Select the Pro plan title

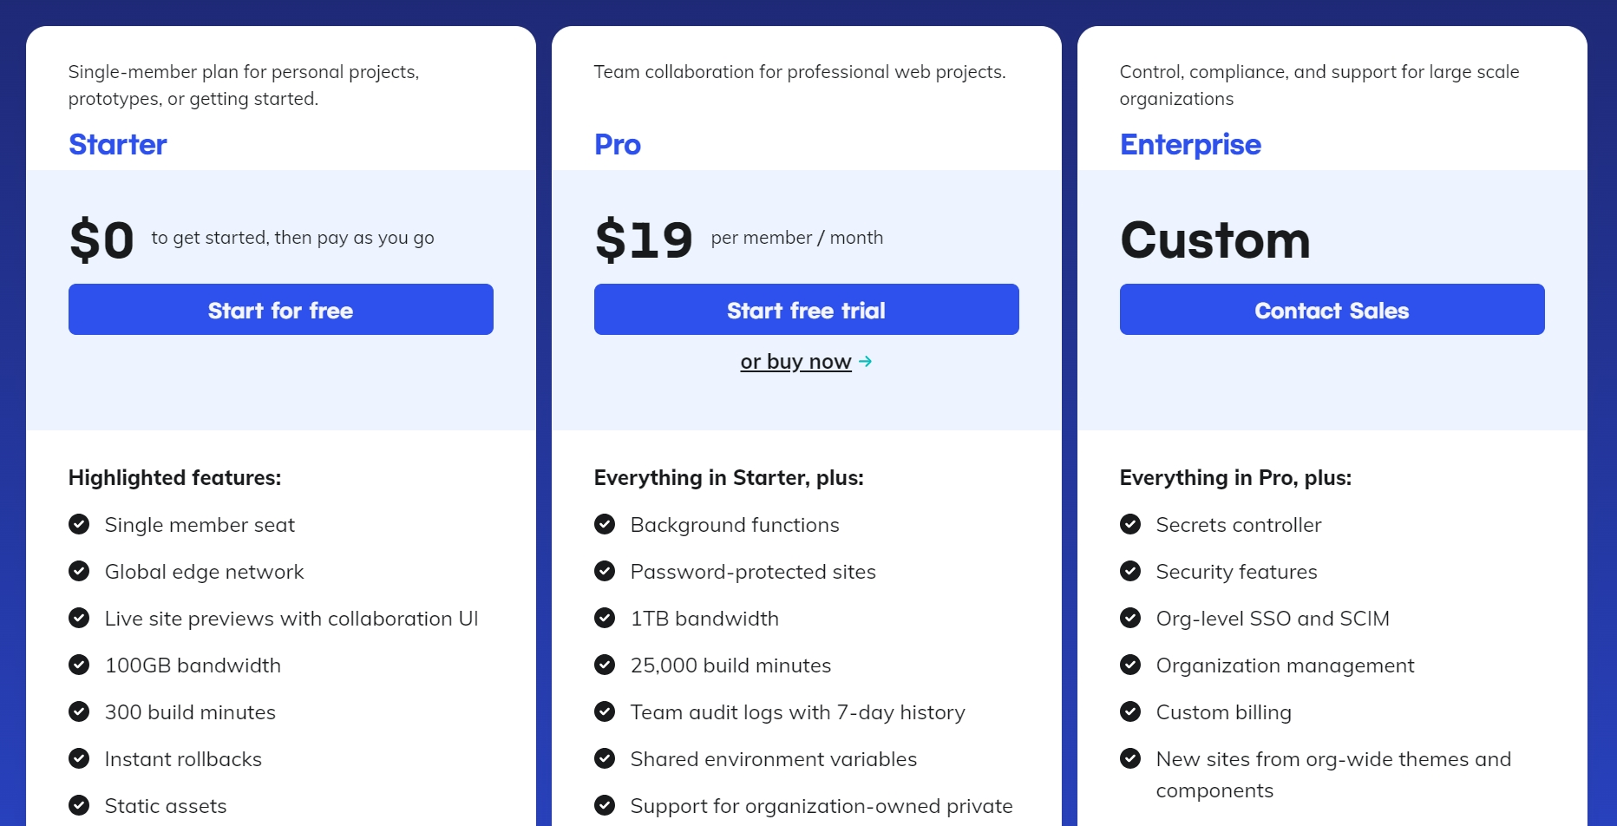tap(617, 145)
